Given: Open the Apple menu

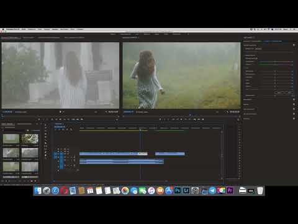Looking at the screenshot, I should (3, 29).
